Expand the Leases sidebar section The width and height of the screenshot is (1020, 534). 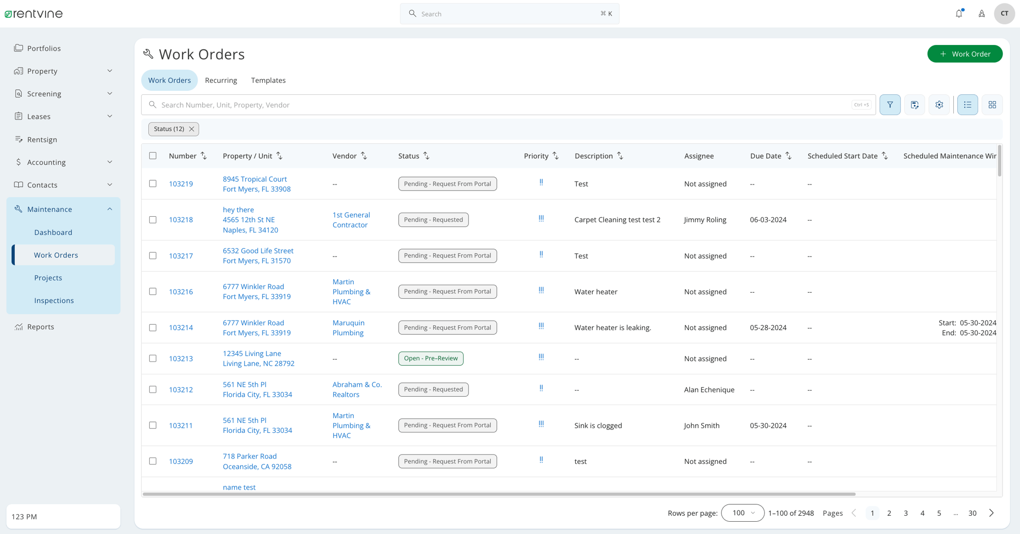click(x=110, y=116)
